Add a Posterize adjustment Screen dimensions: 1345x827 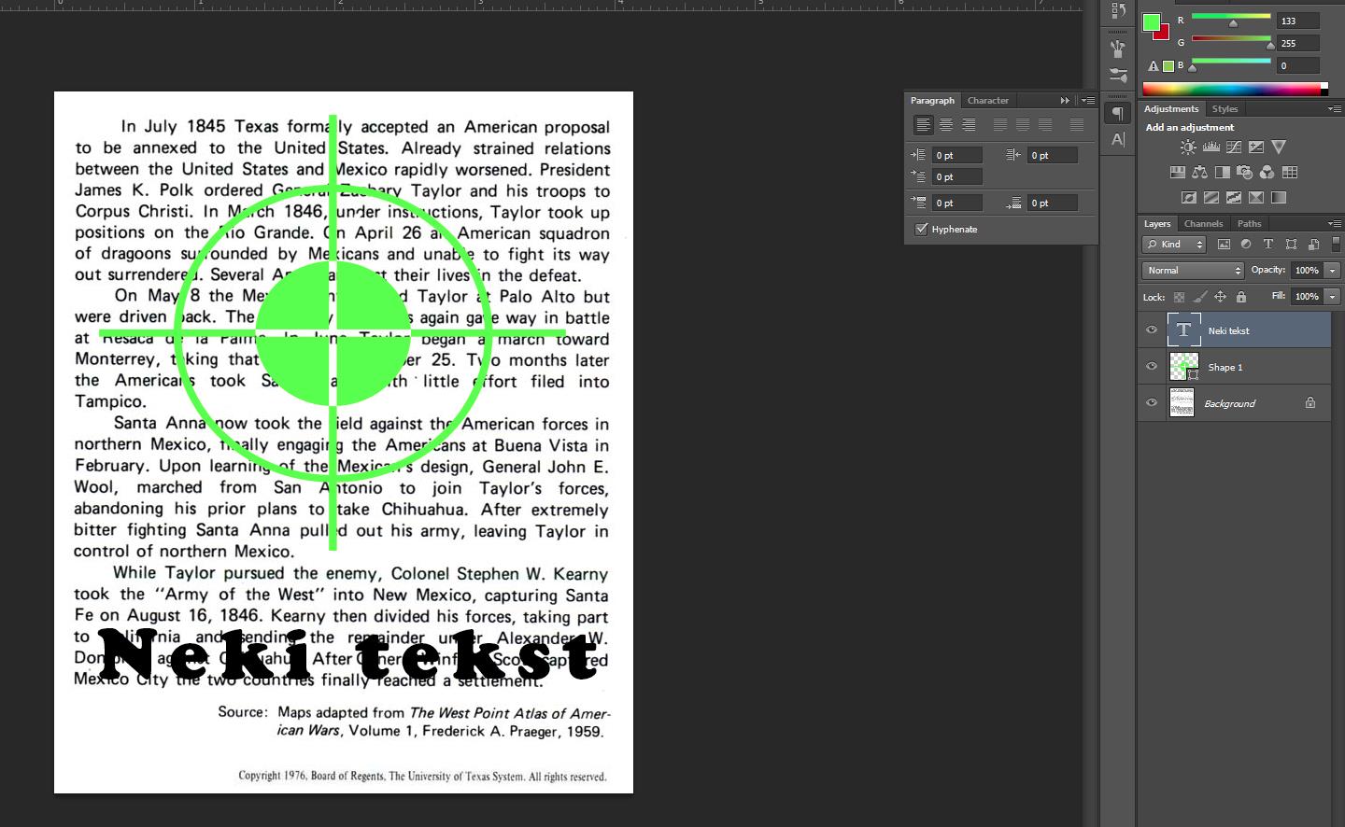tap(1211, 197)
